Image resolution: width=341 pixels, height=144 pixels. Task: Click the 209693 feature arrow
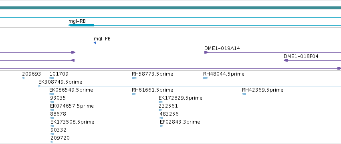click(23, 78)
